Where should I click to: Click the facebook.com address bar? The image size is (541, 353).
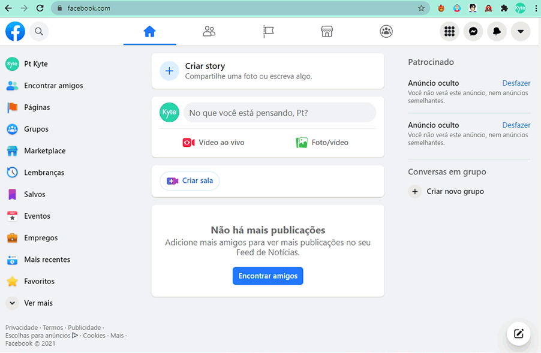[240, 8]
